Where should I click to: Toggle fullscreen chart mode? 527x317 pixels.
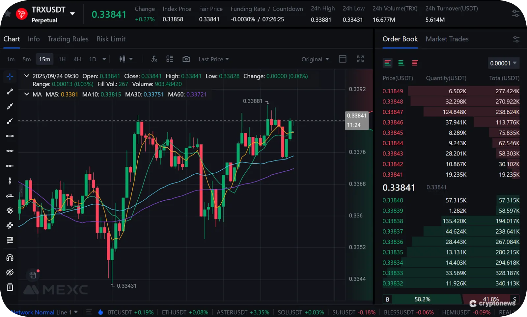click(x=360, y=59)
